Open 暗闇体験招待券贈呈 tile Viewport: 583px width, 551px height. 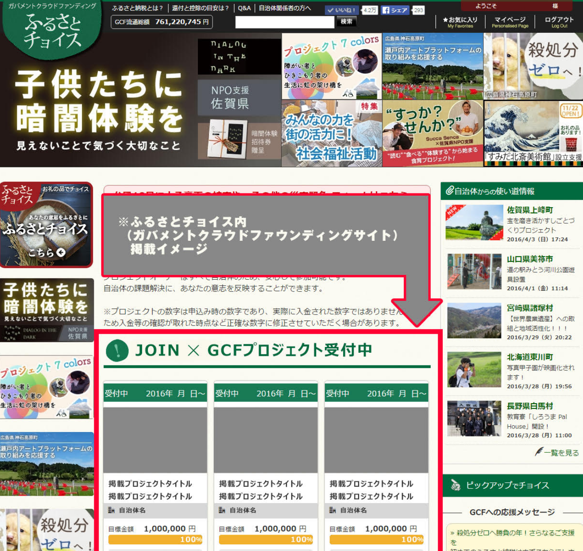coord(239,140)
